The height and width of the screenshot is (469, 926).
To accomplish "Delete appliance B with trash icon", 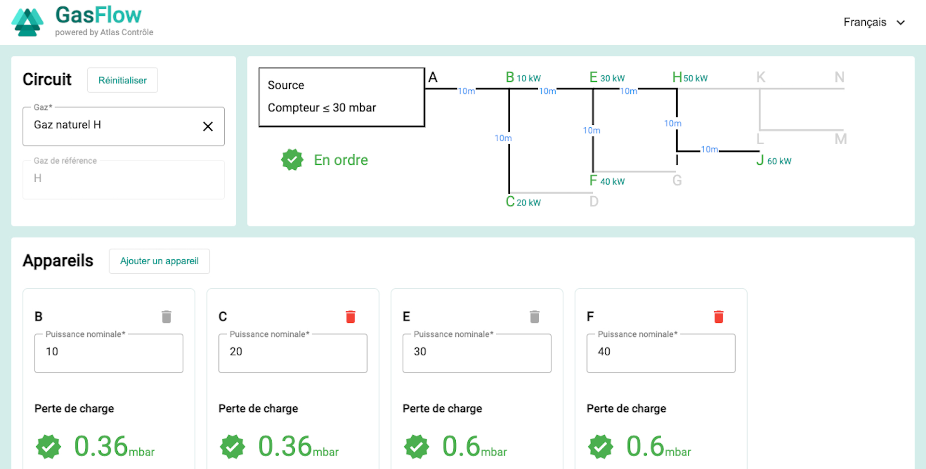I will [166, 317].
